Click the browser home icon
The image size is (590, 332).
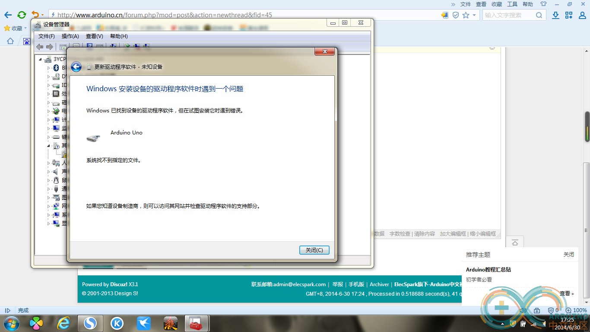pos(10,41)
